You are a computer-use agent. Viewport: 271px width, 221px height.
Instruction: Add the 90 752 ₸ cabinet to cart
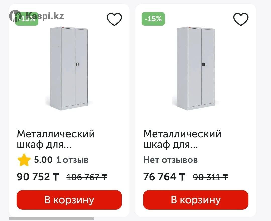point(69,200)
